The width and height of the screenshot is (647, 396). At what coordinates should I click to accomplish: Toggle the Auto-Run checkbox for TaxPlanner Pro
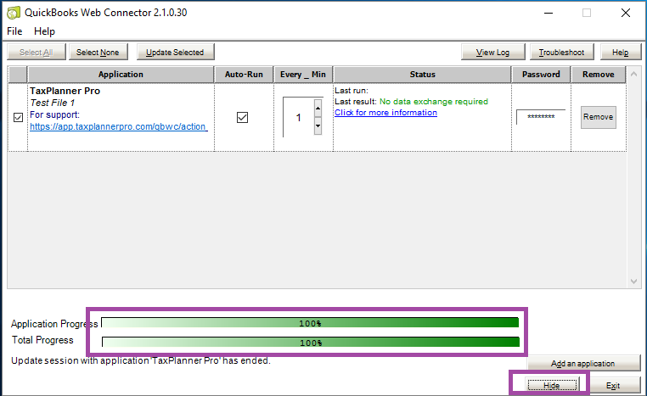tap(243, 117)
